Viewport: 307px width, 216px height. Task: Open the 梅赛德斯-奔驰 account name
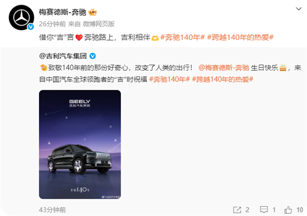(62, 12)
